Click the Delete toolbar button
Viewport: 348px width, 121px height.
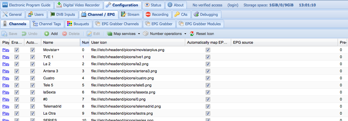pos(71,34)
